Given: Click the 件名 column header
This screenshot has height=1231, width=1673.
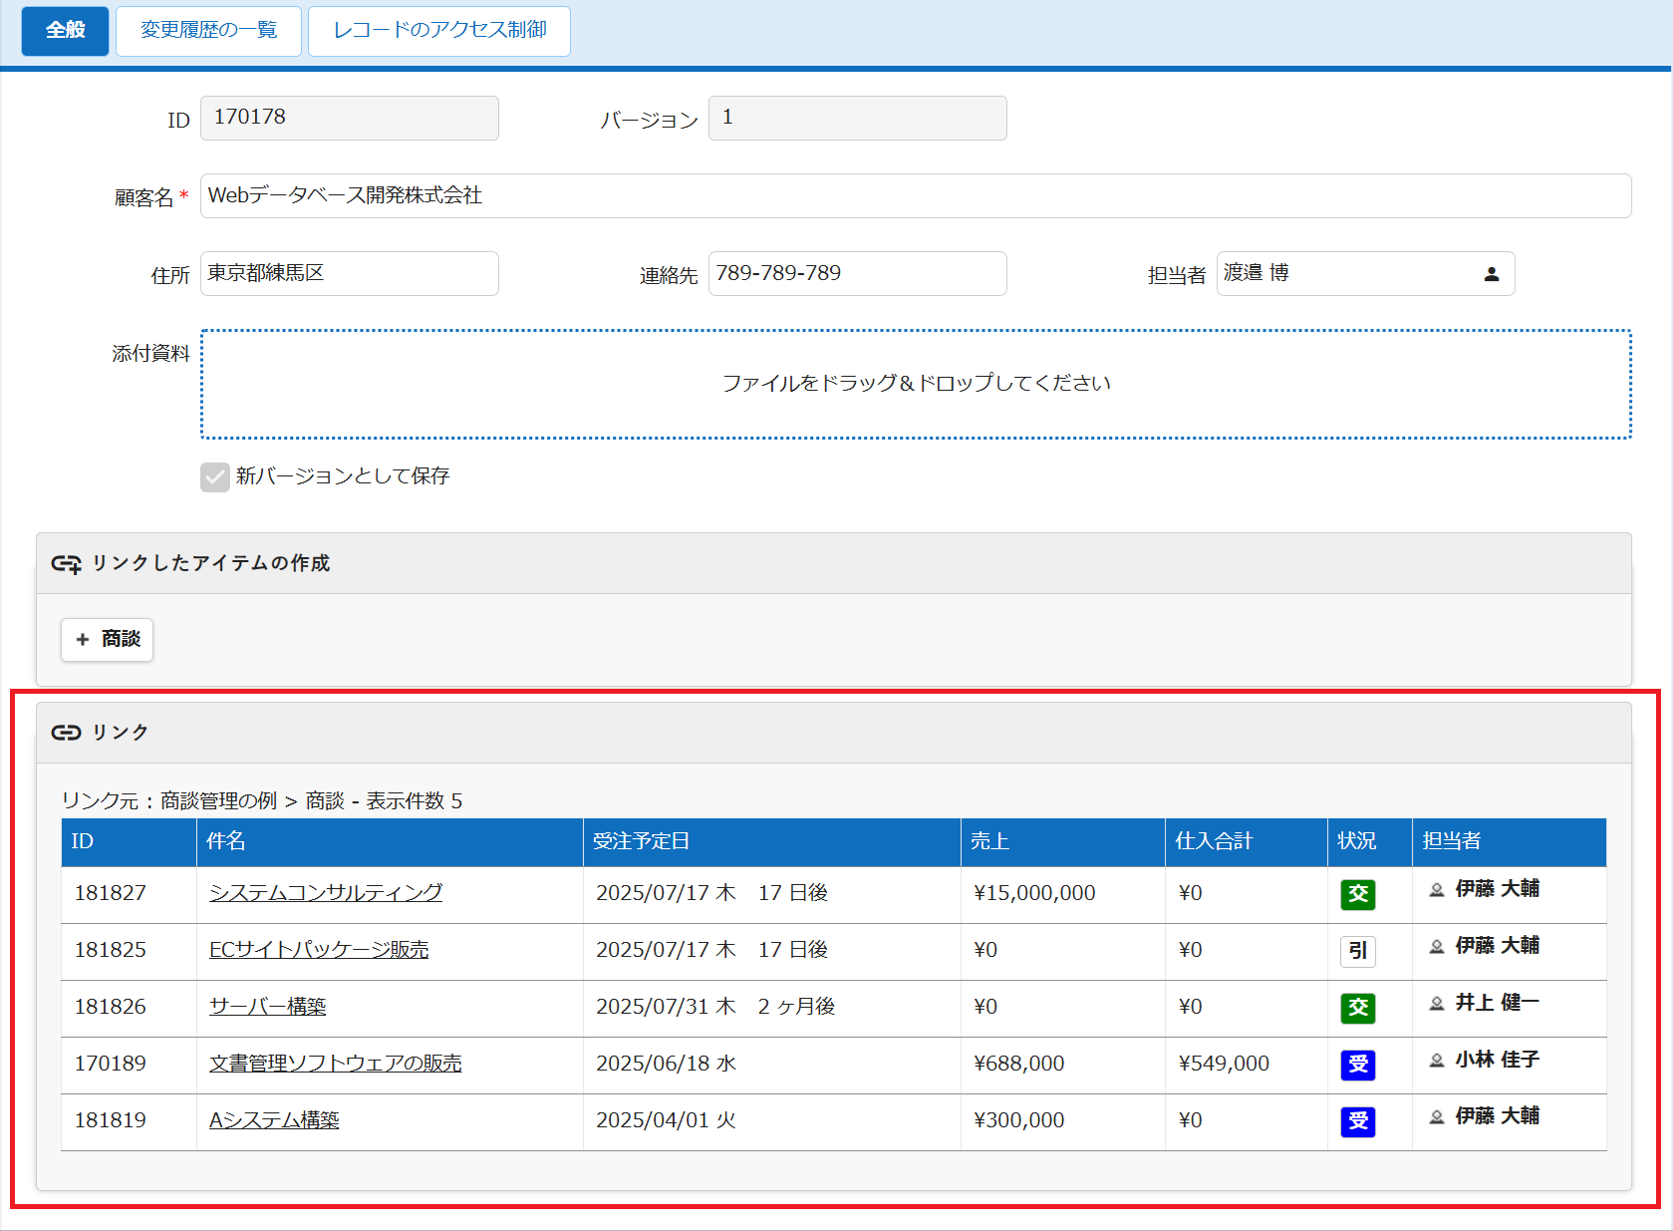Looking at the screenshot, I should tap(389, 842).
